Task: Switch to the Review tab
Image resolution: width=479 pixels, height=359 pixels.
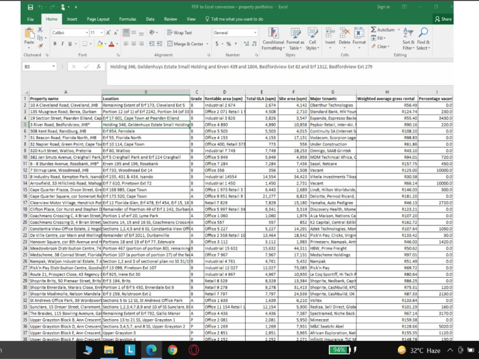Action: click(x=171, y=19)
